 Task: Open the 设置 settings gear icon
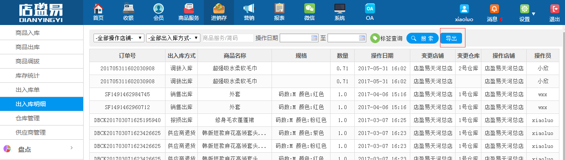click(524, 9)
